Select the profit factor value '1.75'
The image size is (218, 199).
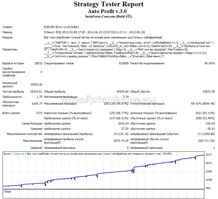40,97
